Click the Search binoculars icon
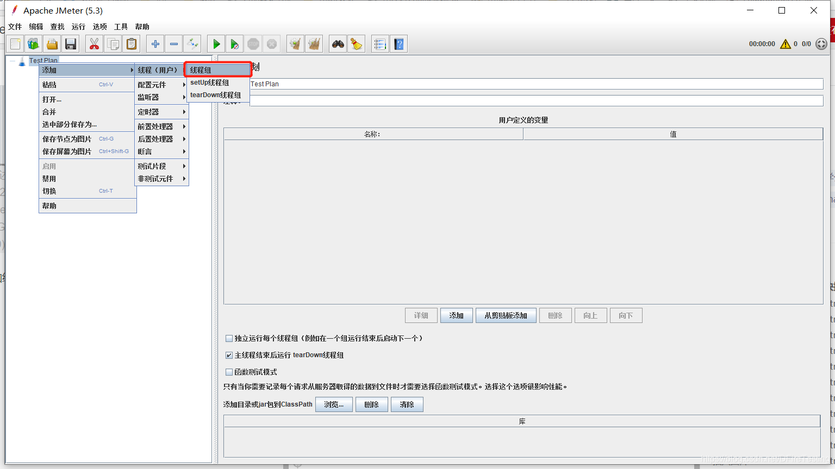 [x=338, y=44]
